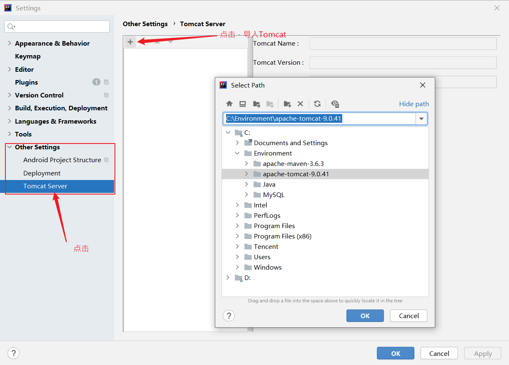This screenshot has height=365, width=509.
Task: Expand the D: drive node
Action: tap(228, 277)
